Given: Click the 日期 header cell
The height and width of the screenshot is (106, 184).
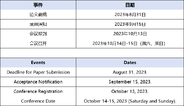Looking at the screenshot, I should (x=130, y=5).
